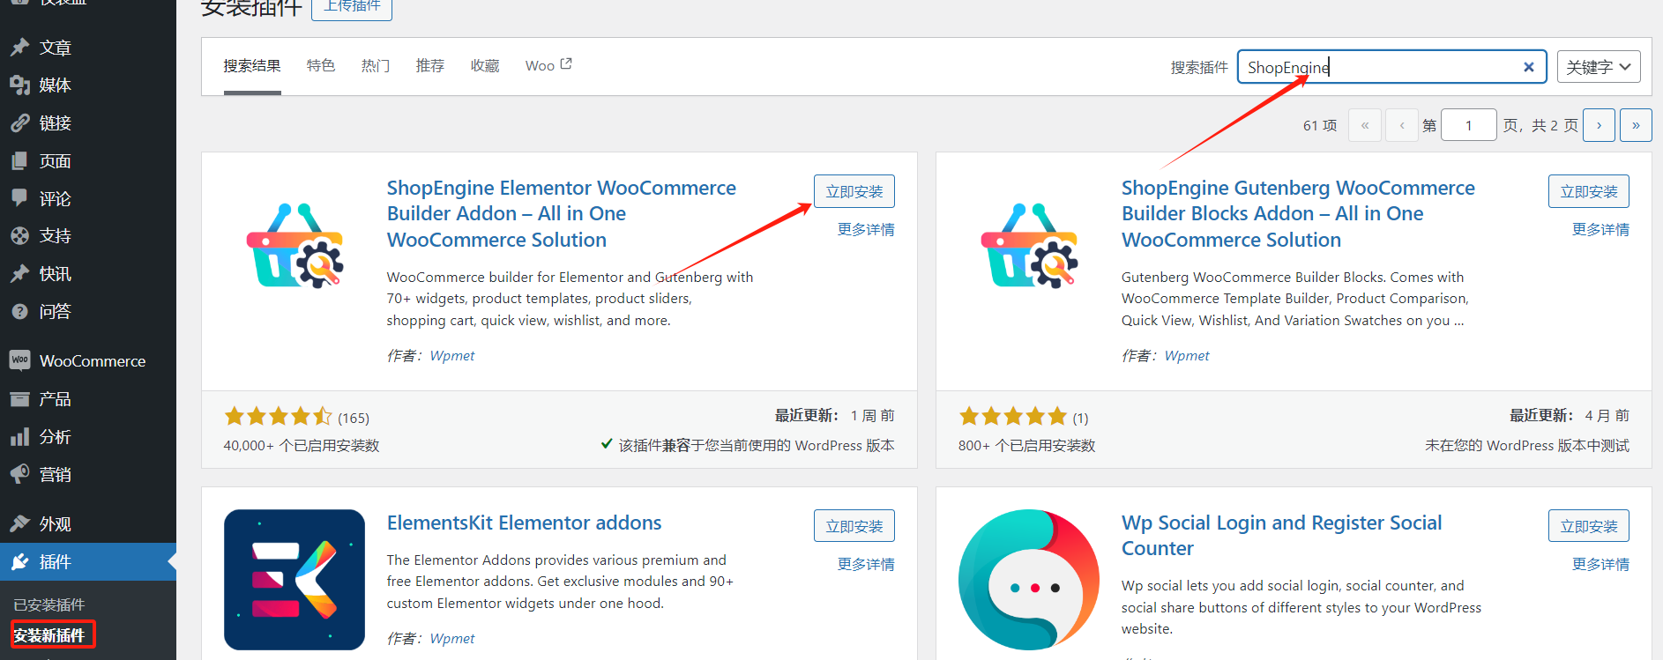Visit the Wpmet author link
The image size is (1663, 660).
[x=451, y=355]
